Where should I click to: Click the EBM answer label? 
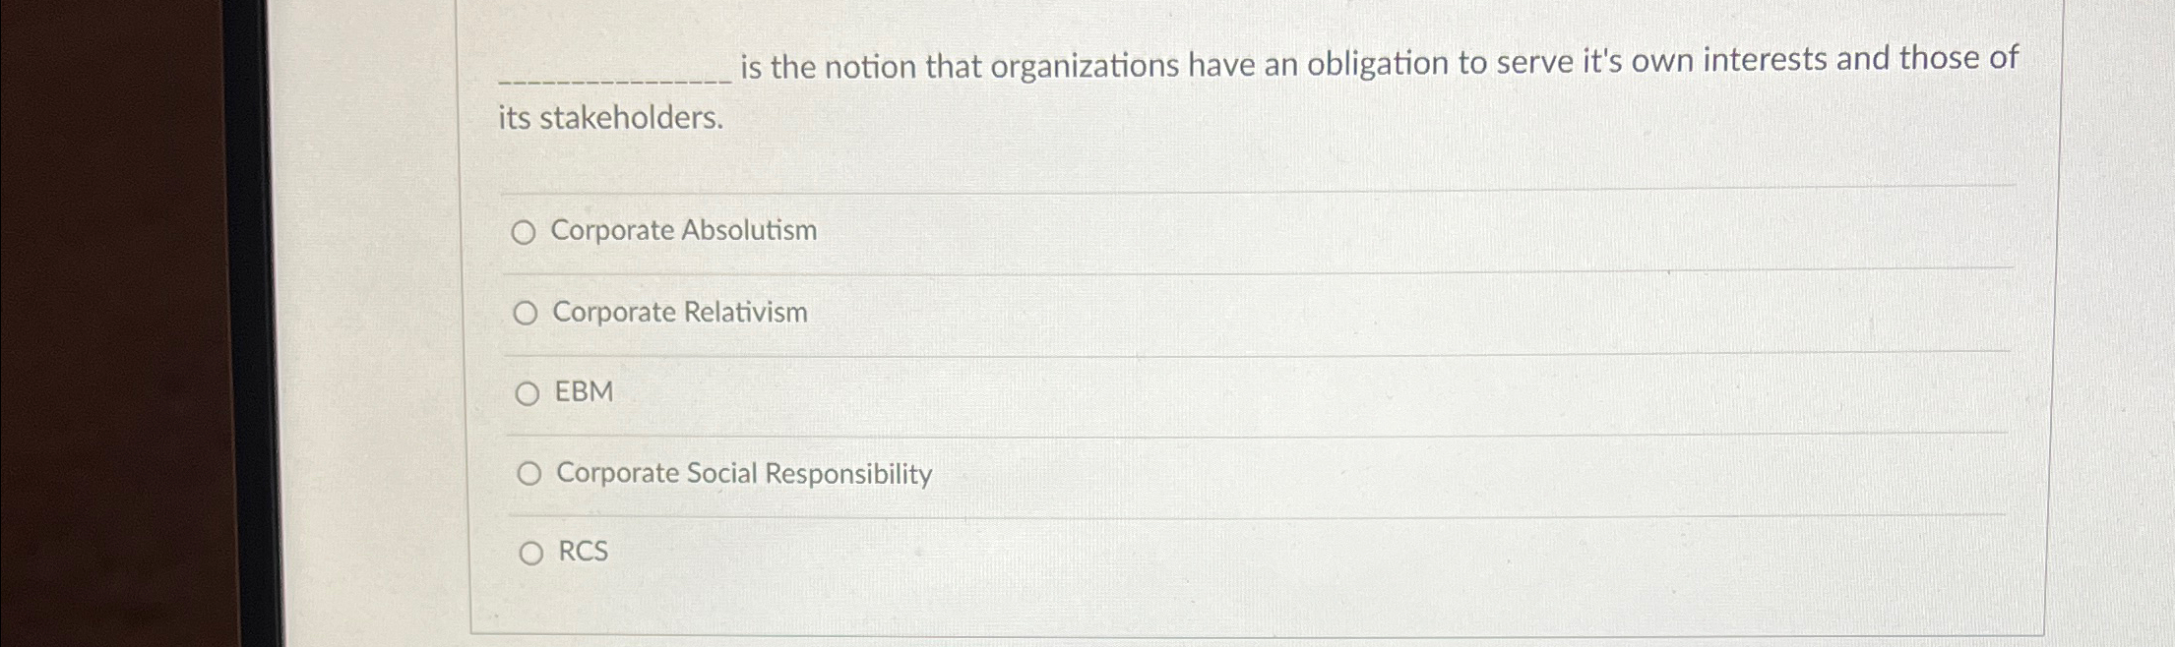[x=583, y=391]
